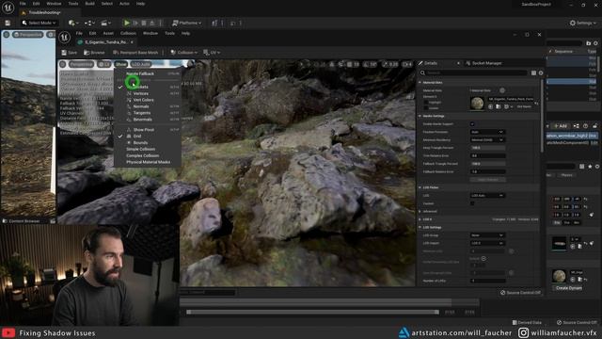
Task: Click material sphere thumbnail for Element 0
Action: pos(477,104)
